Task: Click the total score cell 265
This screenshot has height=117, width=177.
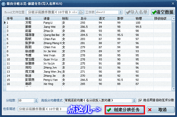Action: coord(89,84)
